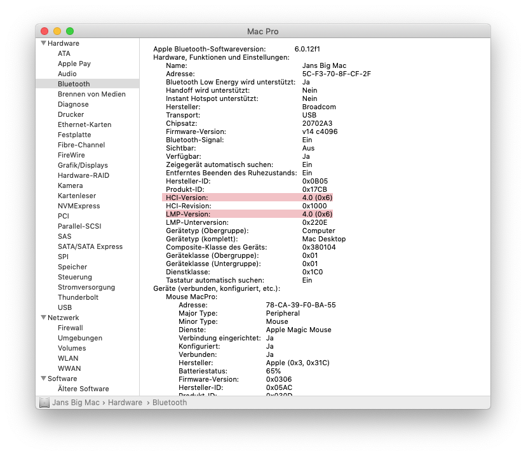Image resolution: width=526 pixels, height=456 pixels.
Task: Close the Mac Pro window
Action: pos(44,31)
